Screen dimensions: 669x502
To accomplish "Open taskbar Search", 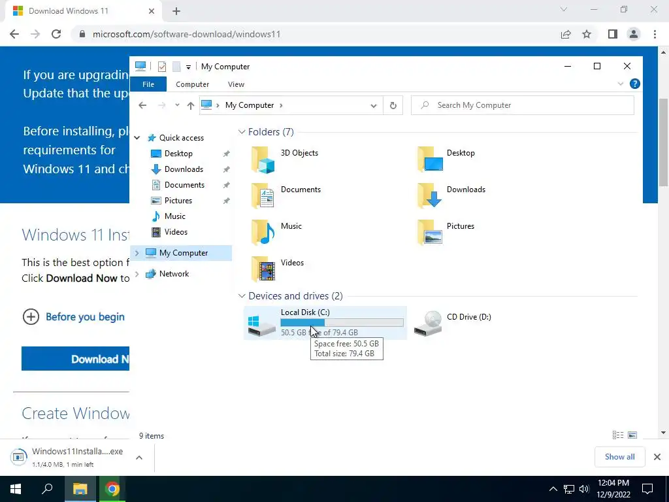I will coord(47,489).
